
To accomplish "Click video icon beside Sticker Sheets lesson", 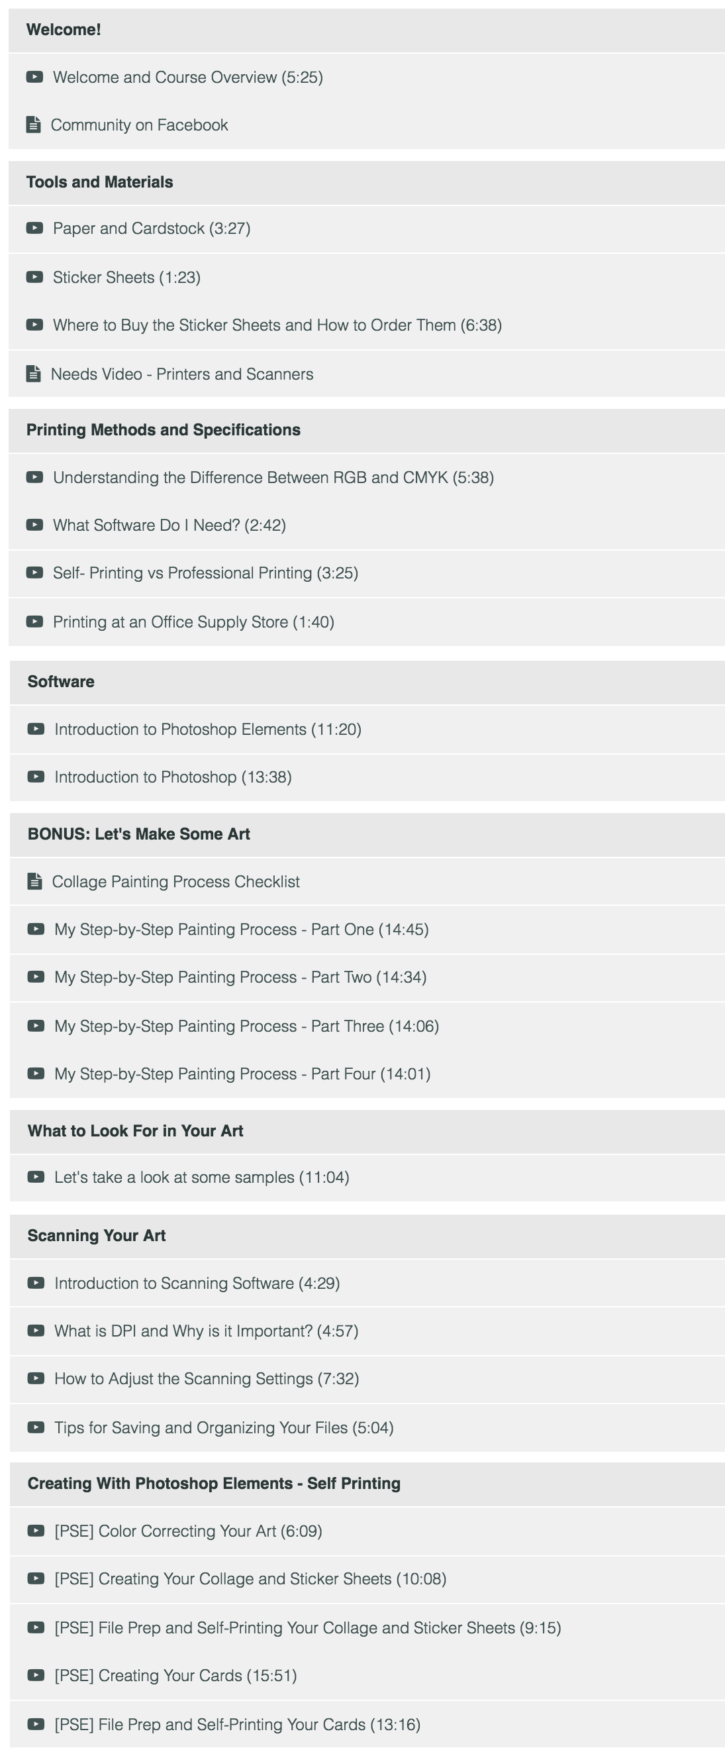I will pyautogui.click(x=35, y=277).
